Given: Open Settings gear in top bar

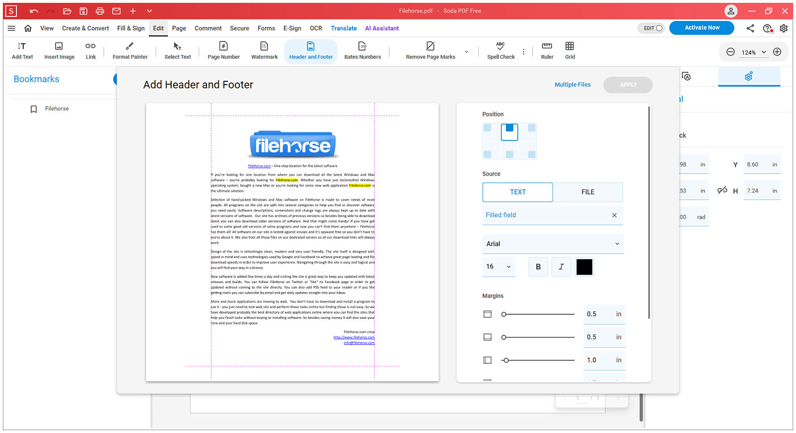Looking at the screenshot, I should 783,28.
